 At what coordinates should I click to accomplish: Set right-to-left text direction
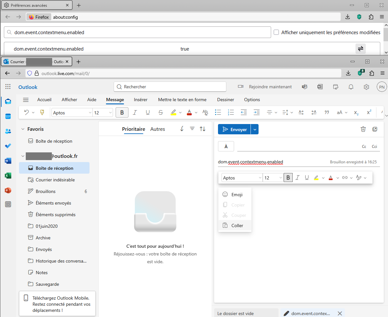[x=314, y=112]
